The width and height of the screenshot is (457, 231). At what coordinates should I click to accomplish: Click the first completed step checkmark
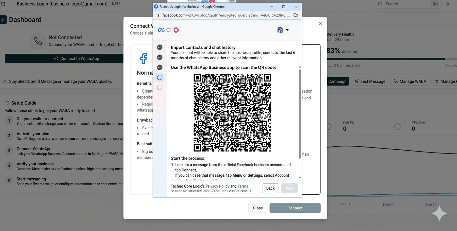click(x=160, y=47)
